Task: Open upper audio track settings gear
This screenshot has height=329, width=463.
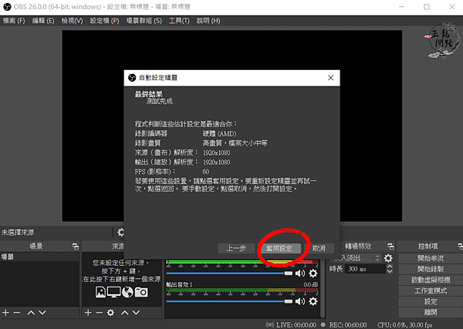Action: click(313, 274)
